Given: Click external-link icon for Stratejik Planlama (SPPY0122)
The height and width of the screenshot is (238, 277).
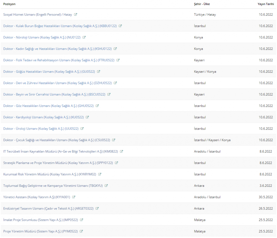Looking at the screenshot, I should [x=116, y=163].
